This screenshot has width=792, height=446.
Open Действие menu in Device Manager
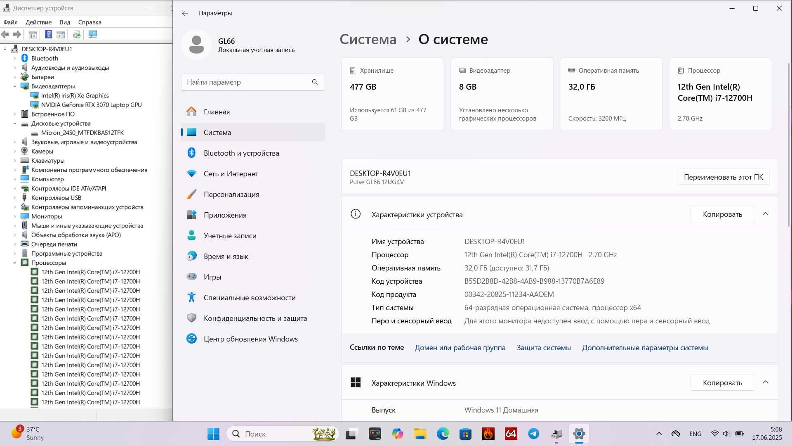pos(38,22)
